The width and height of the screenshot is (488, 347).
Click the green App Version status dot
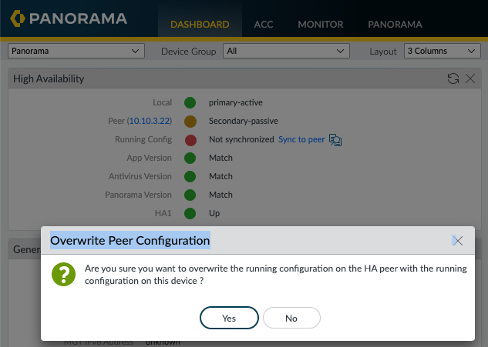tap(190, 158)
